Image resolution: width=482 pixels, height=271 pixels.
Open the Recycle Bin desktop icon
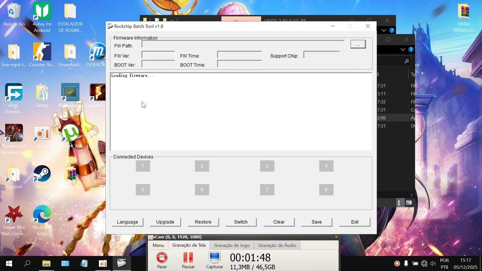pos(14,15)
